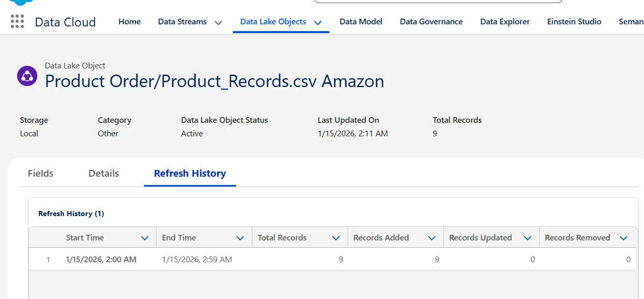Open the App Launcher grid icon
644x299 pixels.
(17, 21)
